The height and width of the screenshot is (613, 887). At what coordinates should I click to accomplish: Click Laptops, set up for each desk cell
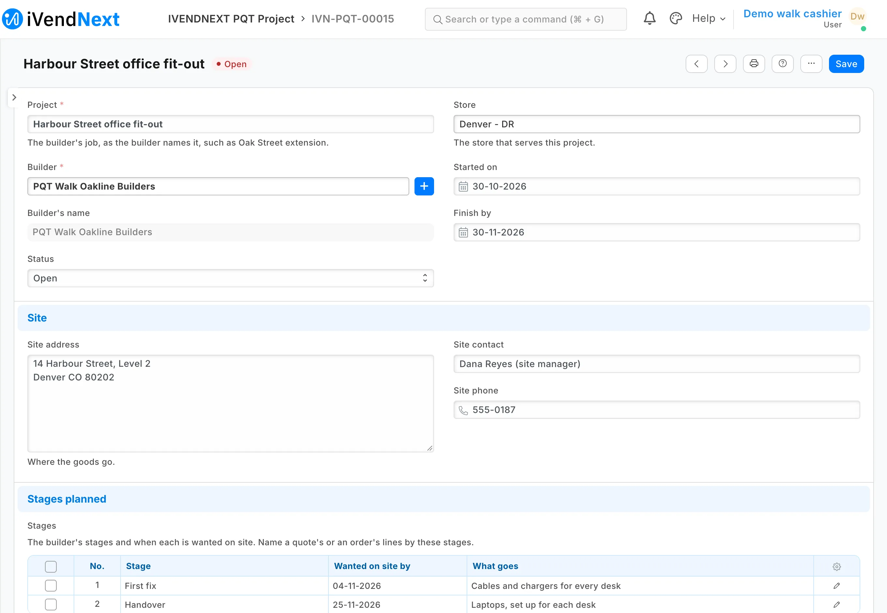tap(640, 605)
